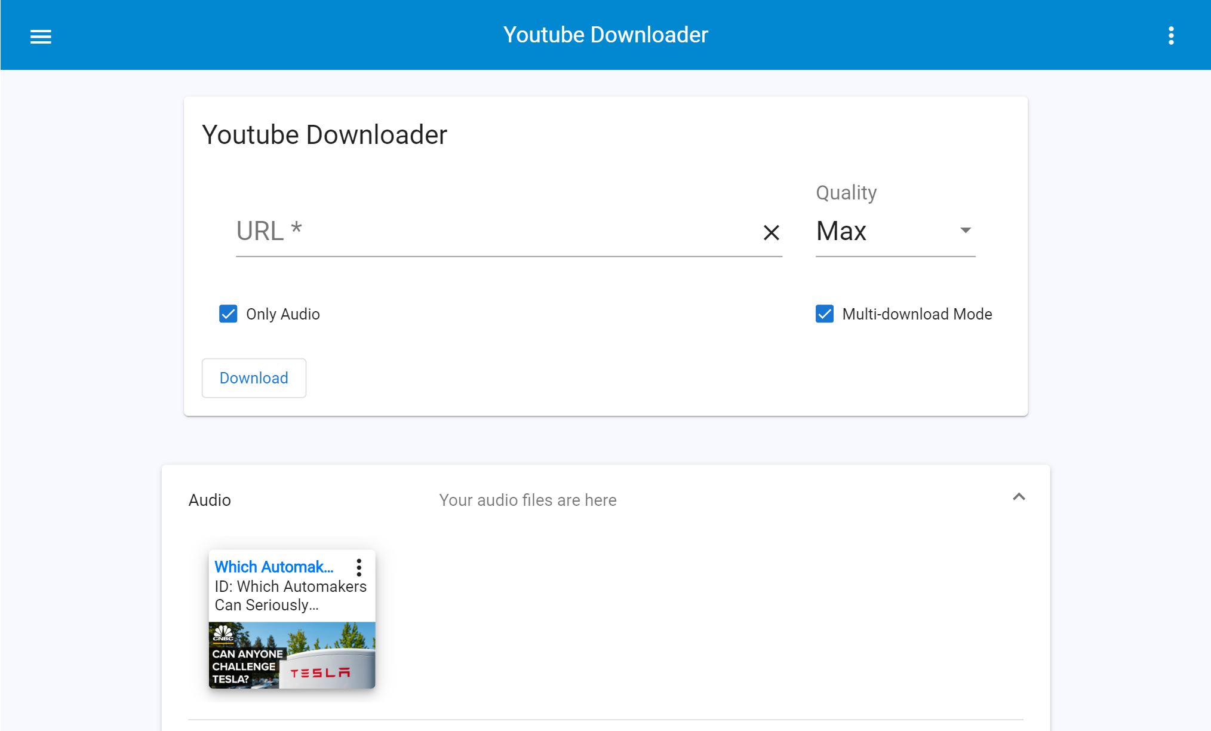
Task: Click the 'Only Audio' label text
Action: (282, 314)
